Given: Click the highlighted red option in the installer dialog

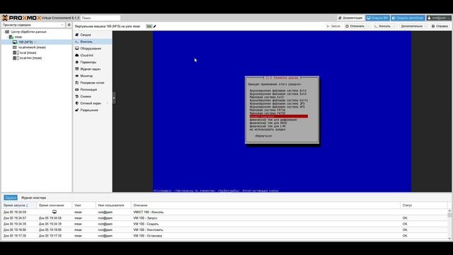Looking at the screenshot, I should point(278,116).
